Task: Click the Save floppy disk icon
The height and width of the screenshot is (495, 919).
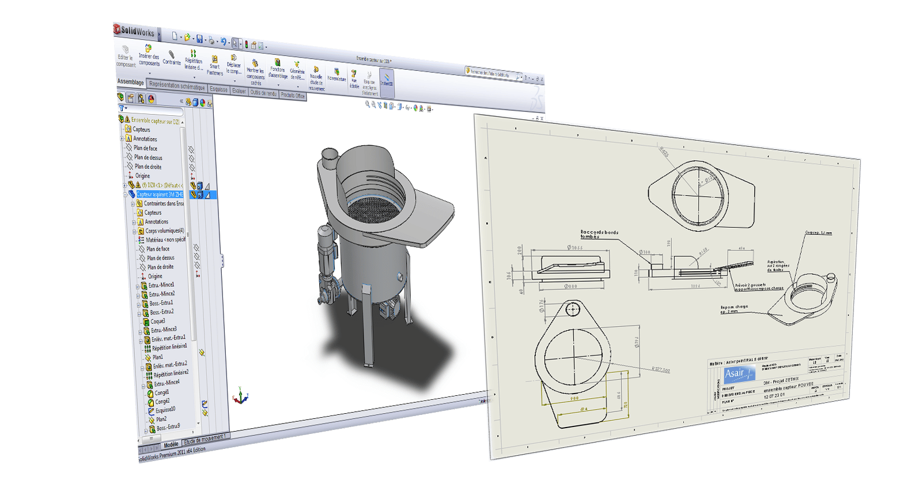Action: pos(199,39)
